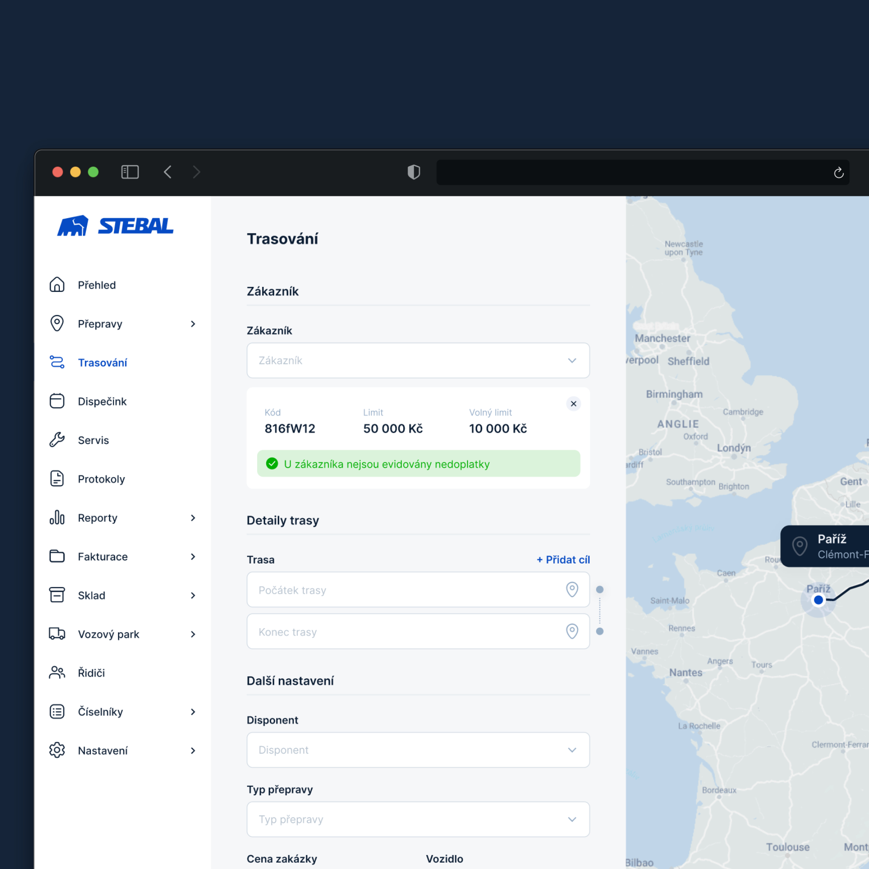Image resolution: width=869 pixels, height=869 pixels.
Task: Click the location pin in Počátek trasy
Action: tap(572, 589)
